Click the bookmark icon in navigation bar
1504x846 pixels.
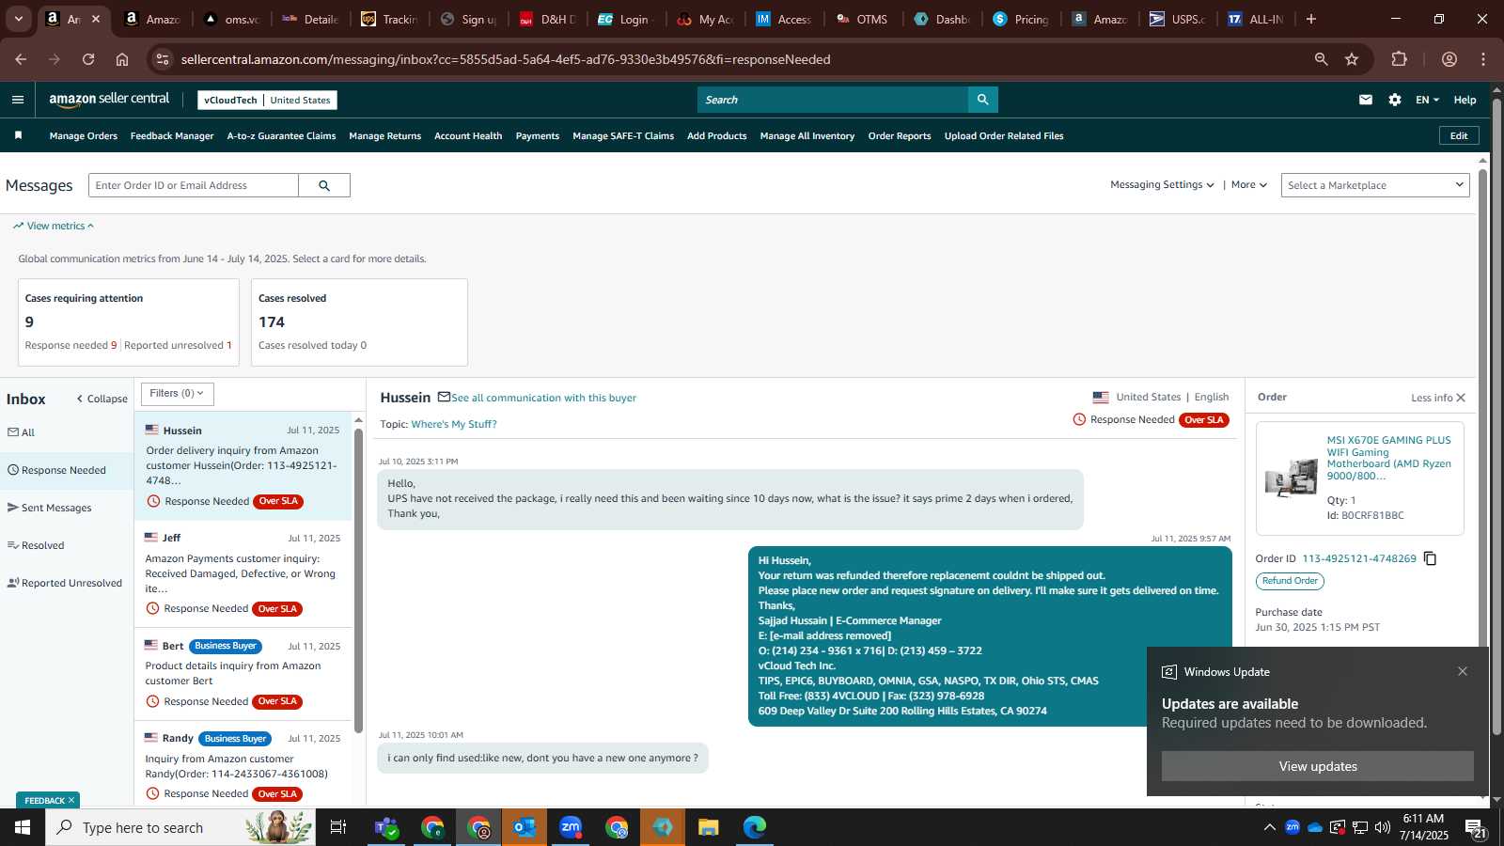click(x=18, y=135)
